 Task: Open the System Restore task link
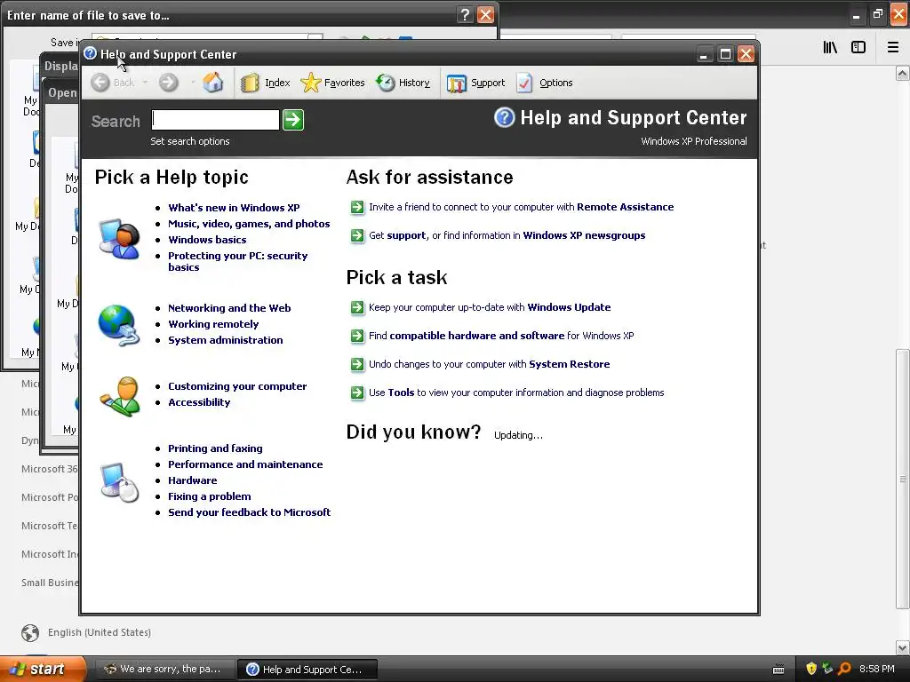[x=570, y=364]
